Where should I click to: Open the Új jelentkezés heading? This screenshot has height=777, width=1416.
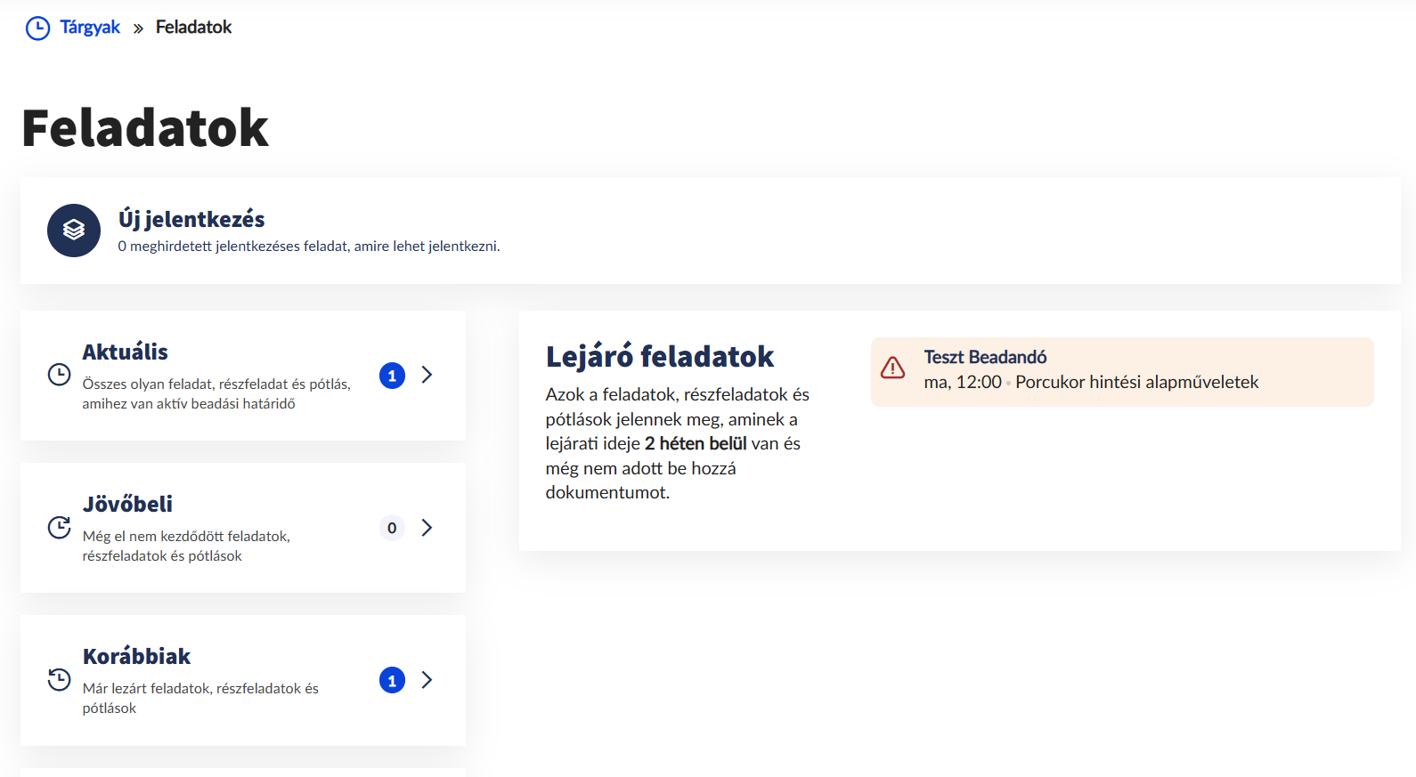(191, 219)
